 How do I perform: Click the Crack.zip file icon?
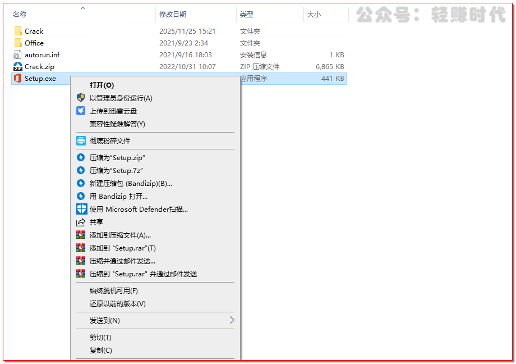[x=18, y=66]
